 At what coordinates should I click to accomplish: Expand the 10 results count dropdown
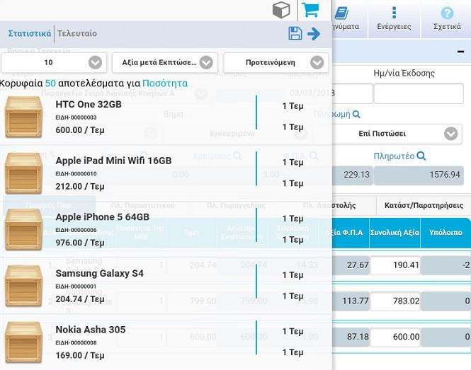pos(54,62)
